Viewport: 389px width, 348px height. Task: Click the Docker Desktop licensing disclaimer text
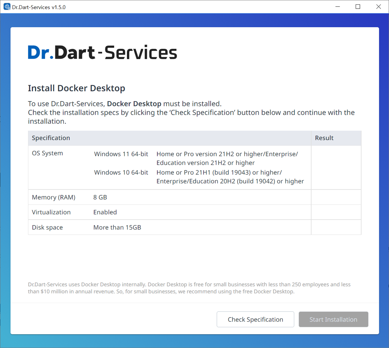point(189,288)
